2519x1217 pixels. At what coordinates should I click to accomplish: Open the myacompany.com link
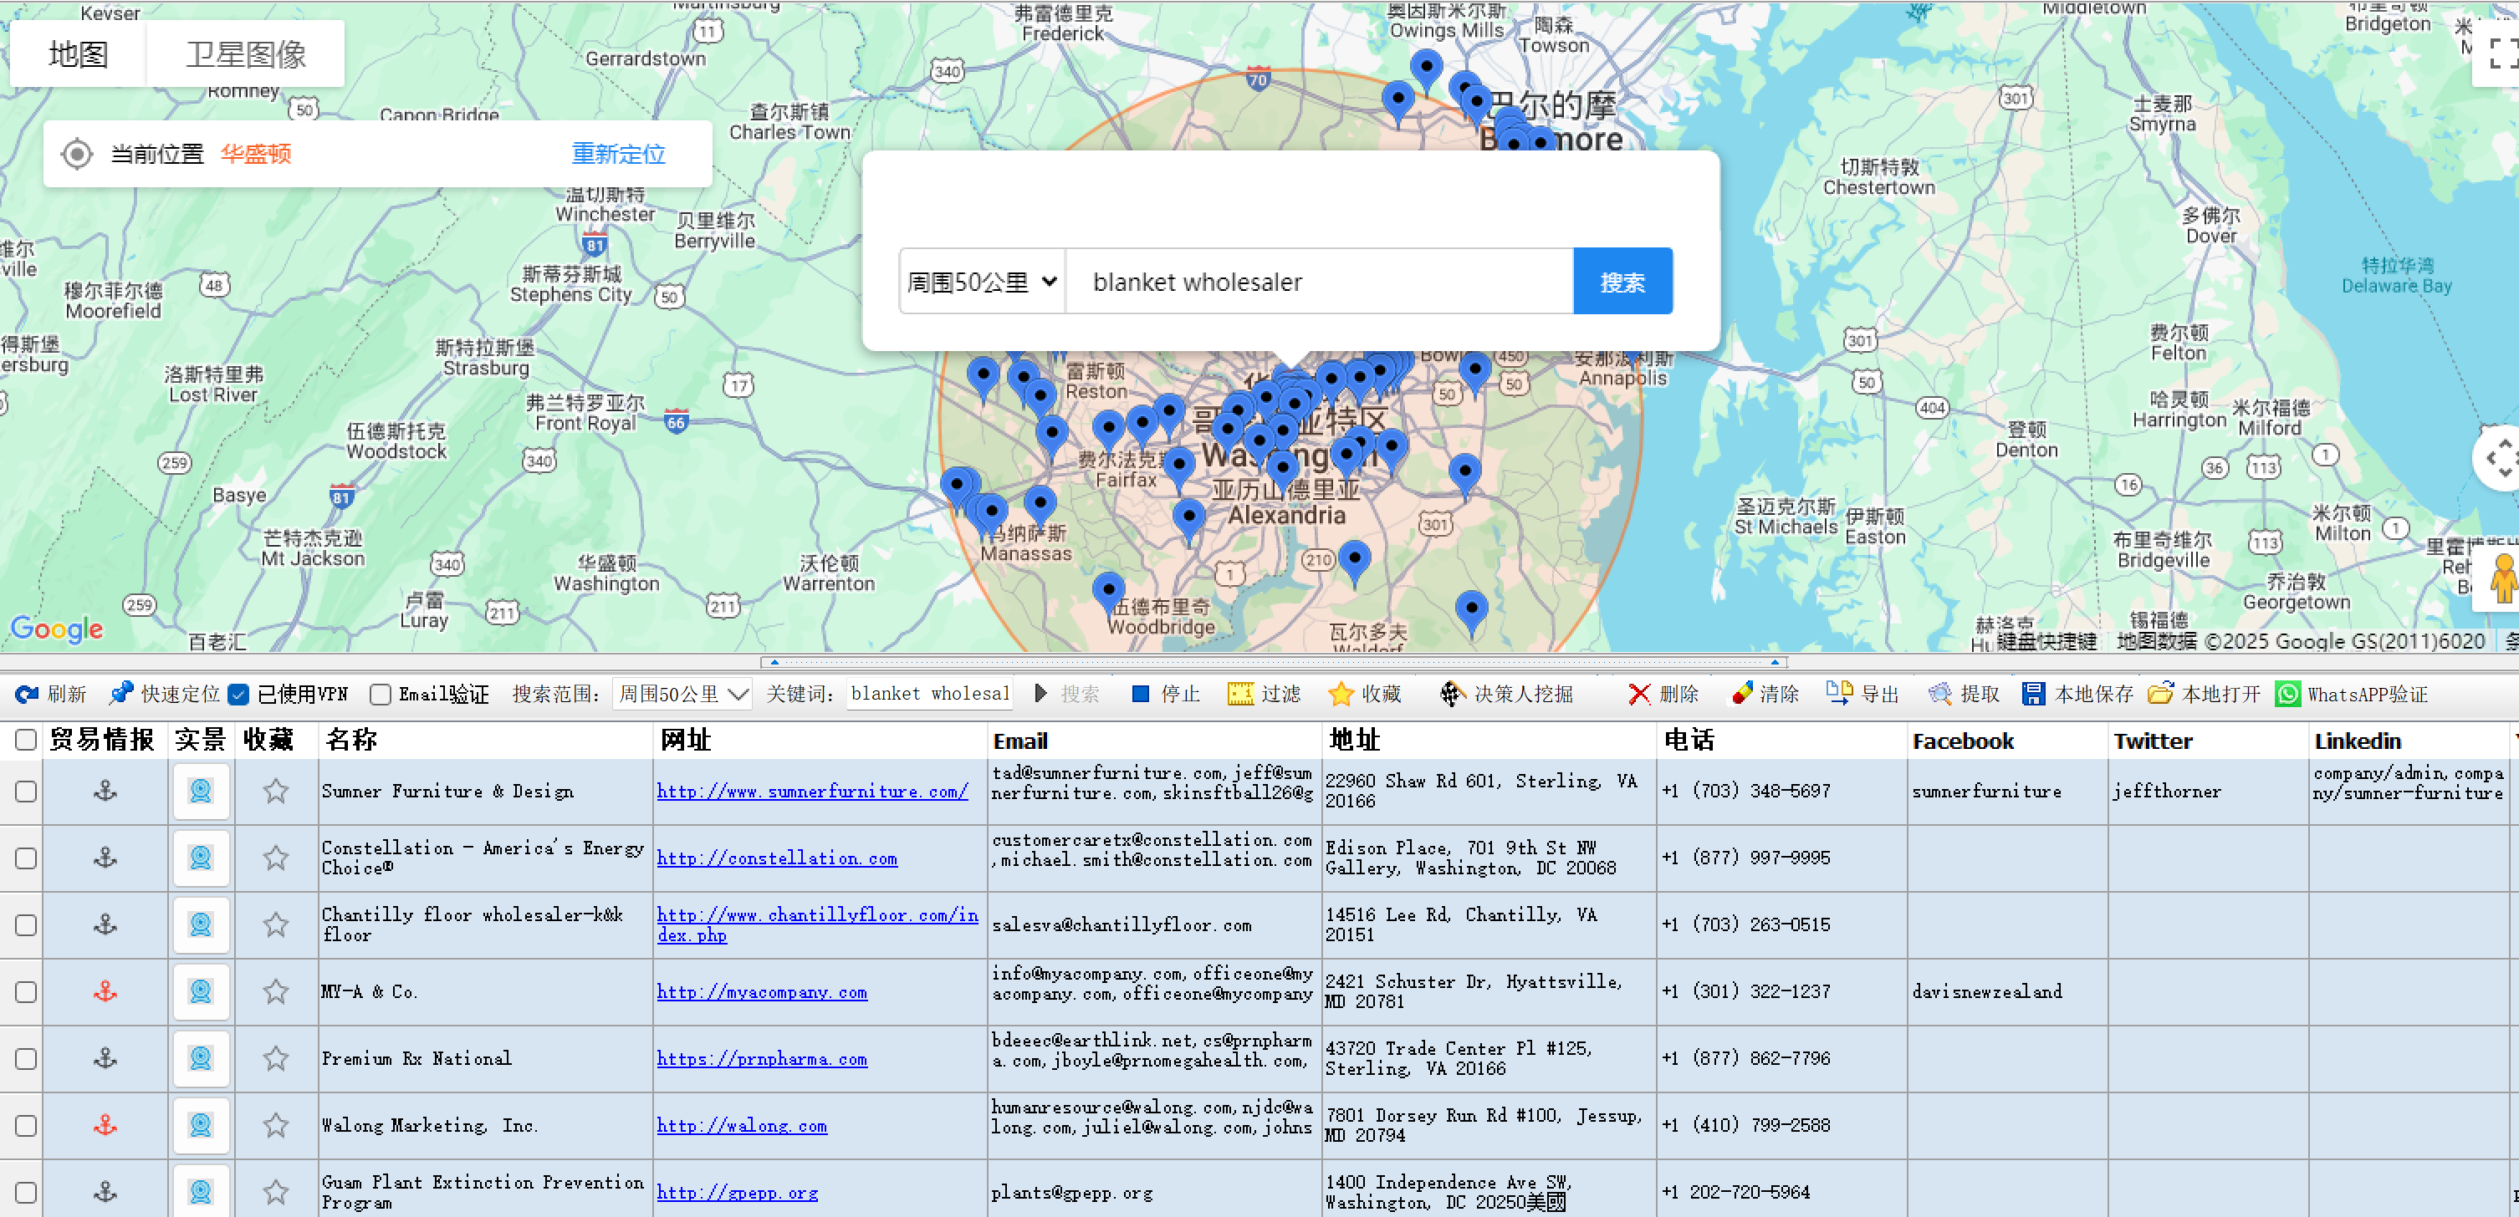tap(762, 992)
